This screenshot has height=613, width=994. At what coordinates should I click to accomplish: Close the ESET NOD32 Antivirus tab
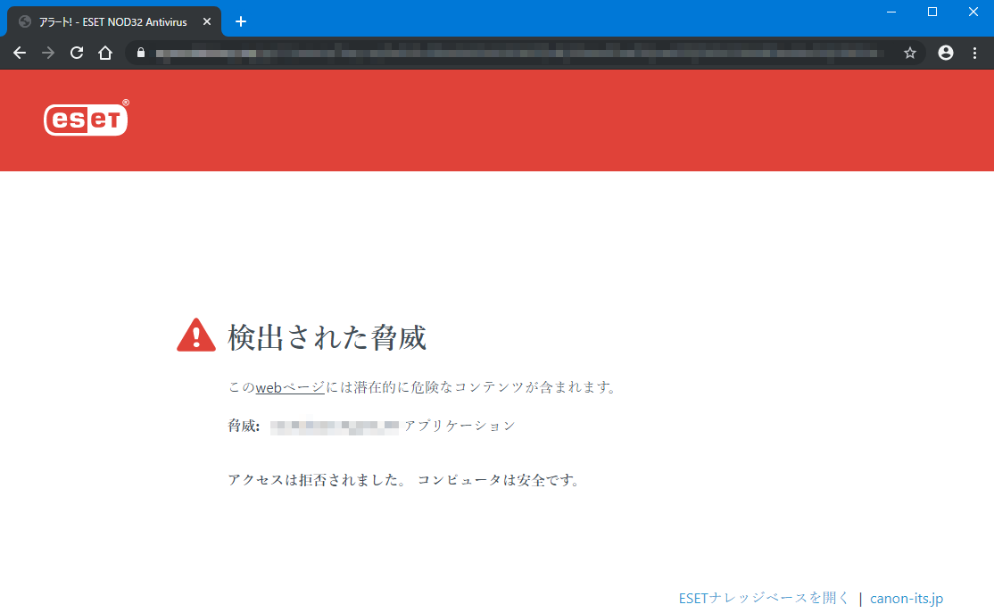207,21
